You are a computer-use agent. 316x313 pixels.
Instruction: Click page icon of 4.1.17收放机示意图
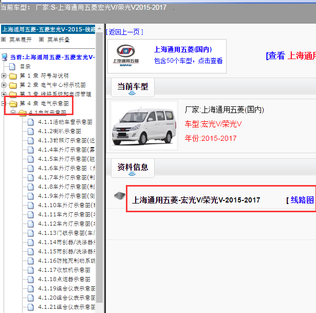coord(31,270)
